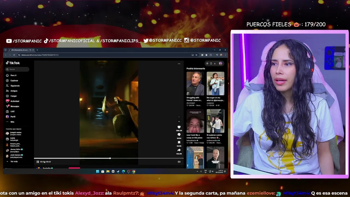
Task: Open a new Chrome tab
Action: (x=37, y=50)
